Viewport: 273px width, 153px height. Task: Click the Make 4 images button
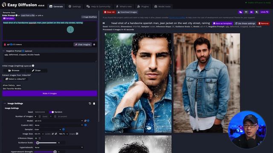pos(49,93)
